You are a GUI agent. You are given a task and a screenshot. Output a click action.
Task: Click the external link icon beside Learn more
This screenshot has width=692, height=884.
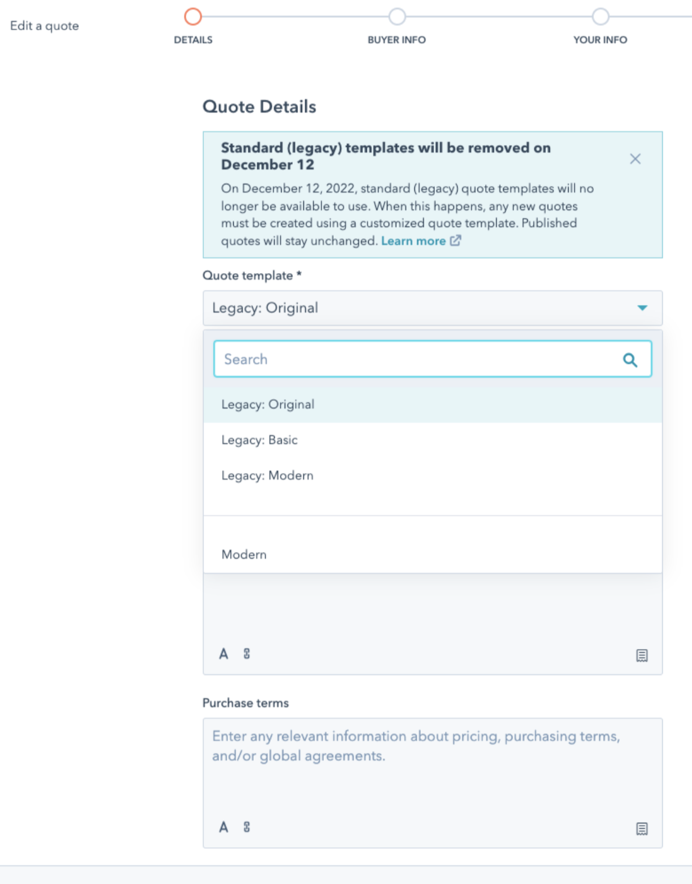point(455,240)
